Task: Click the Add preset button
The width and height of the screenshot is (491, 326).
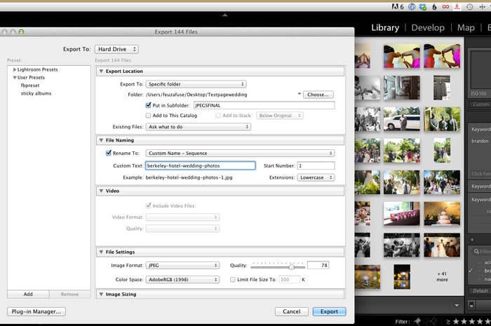Action: (28, 294)
